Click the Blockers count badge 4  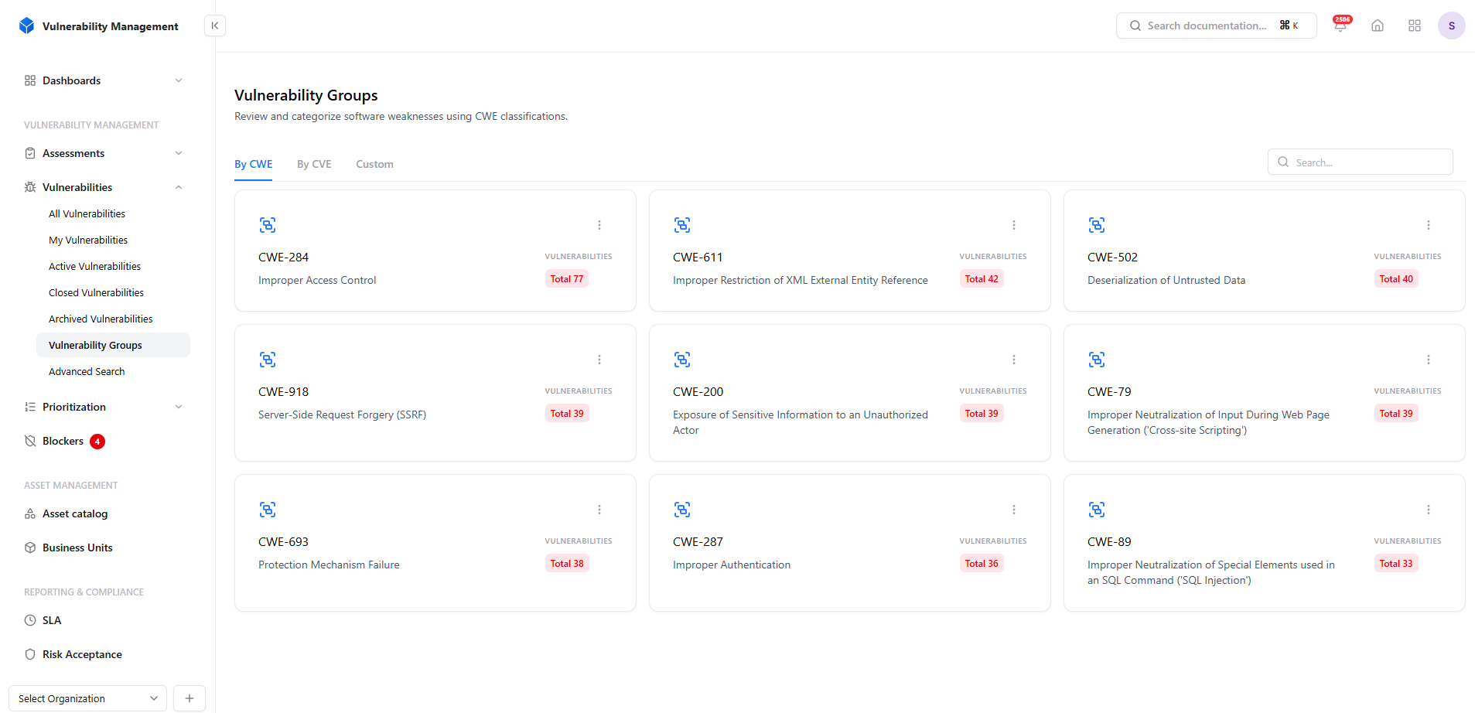(97, 442)
